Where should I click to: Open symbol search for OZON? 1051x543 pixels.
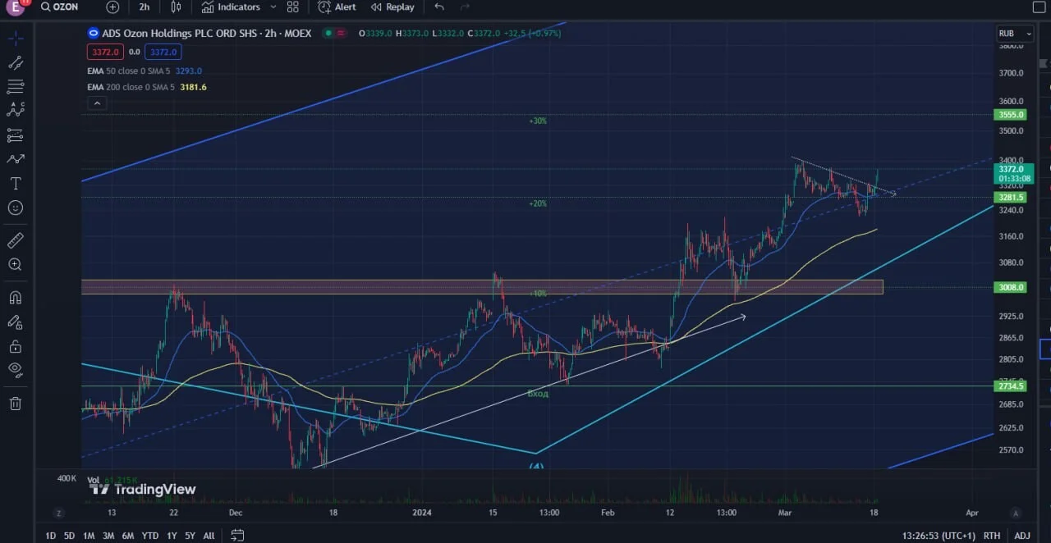60,7
